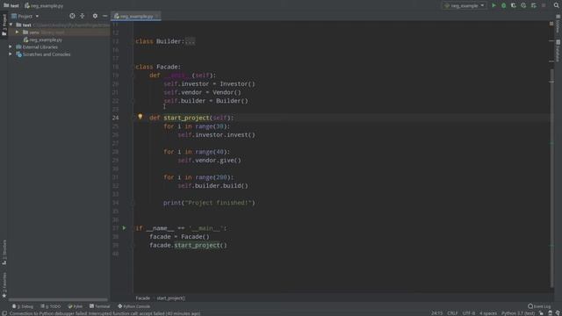Screen dimensions: 562x316
Task: Click the run gutter arrow next to if __name__
Action: pos(124,228)
